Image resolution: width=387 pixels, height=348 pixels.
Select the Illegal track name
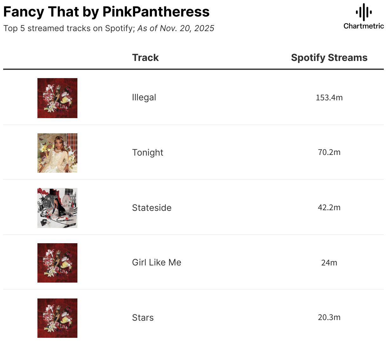(x=144, y=97)
